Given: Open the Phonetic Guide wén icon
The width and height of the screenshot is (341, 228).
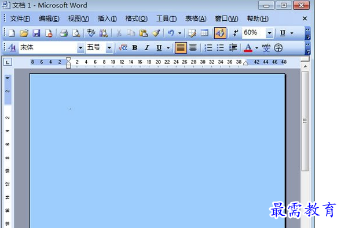Looking at the screenshot, I should pos(266,47).
